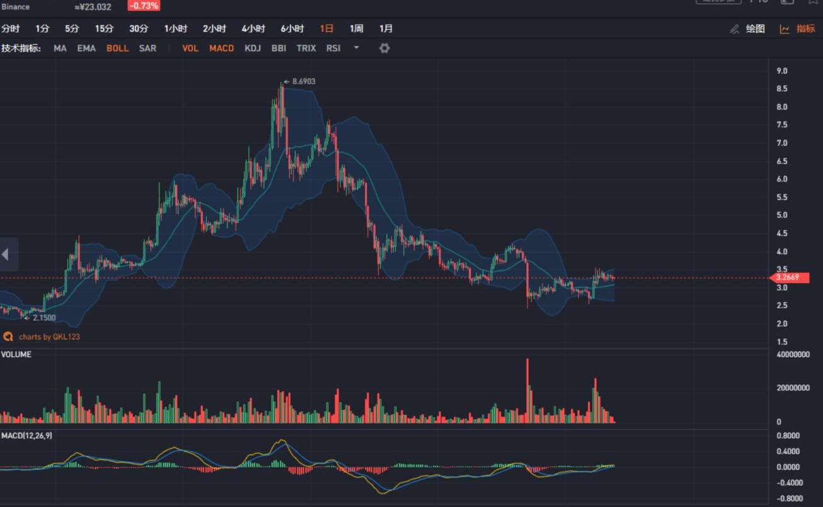This screenshot has width=823, height=507.
Task: Click the indicators chart icon
Action: [785, 29]
